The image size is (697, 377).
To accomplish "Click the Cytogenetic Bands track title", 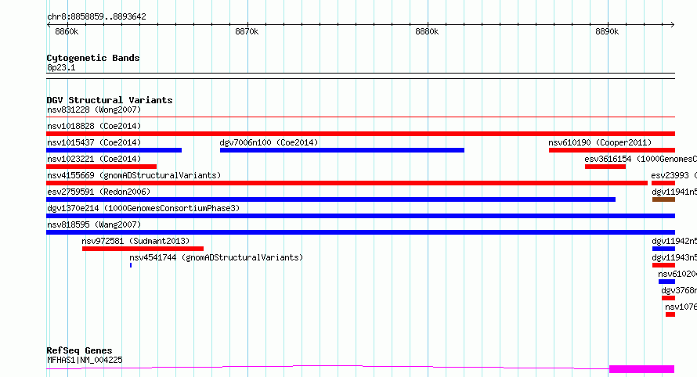I will click(x=93, y=58).
